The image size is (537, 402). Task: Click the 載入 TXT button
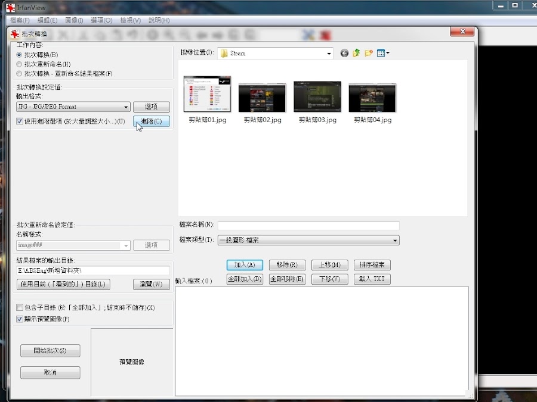pyautogui.click(x=372, y=279)
